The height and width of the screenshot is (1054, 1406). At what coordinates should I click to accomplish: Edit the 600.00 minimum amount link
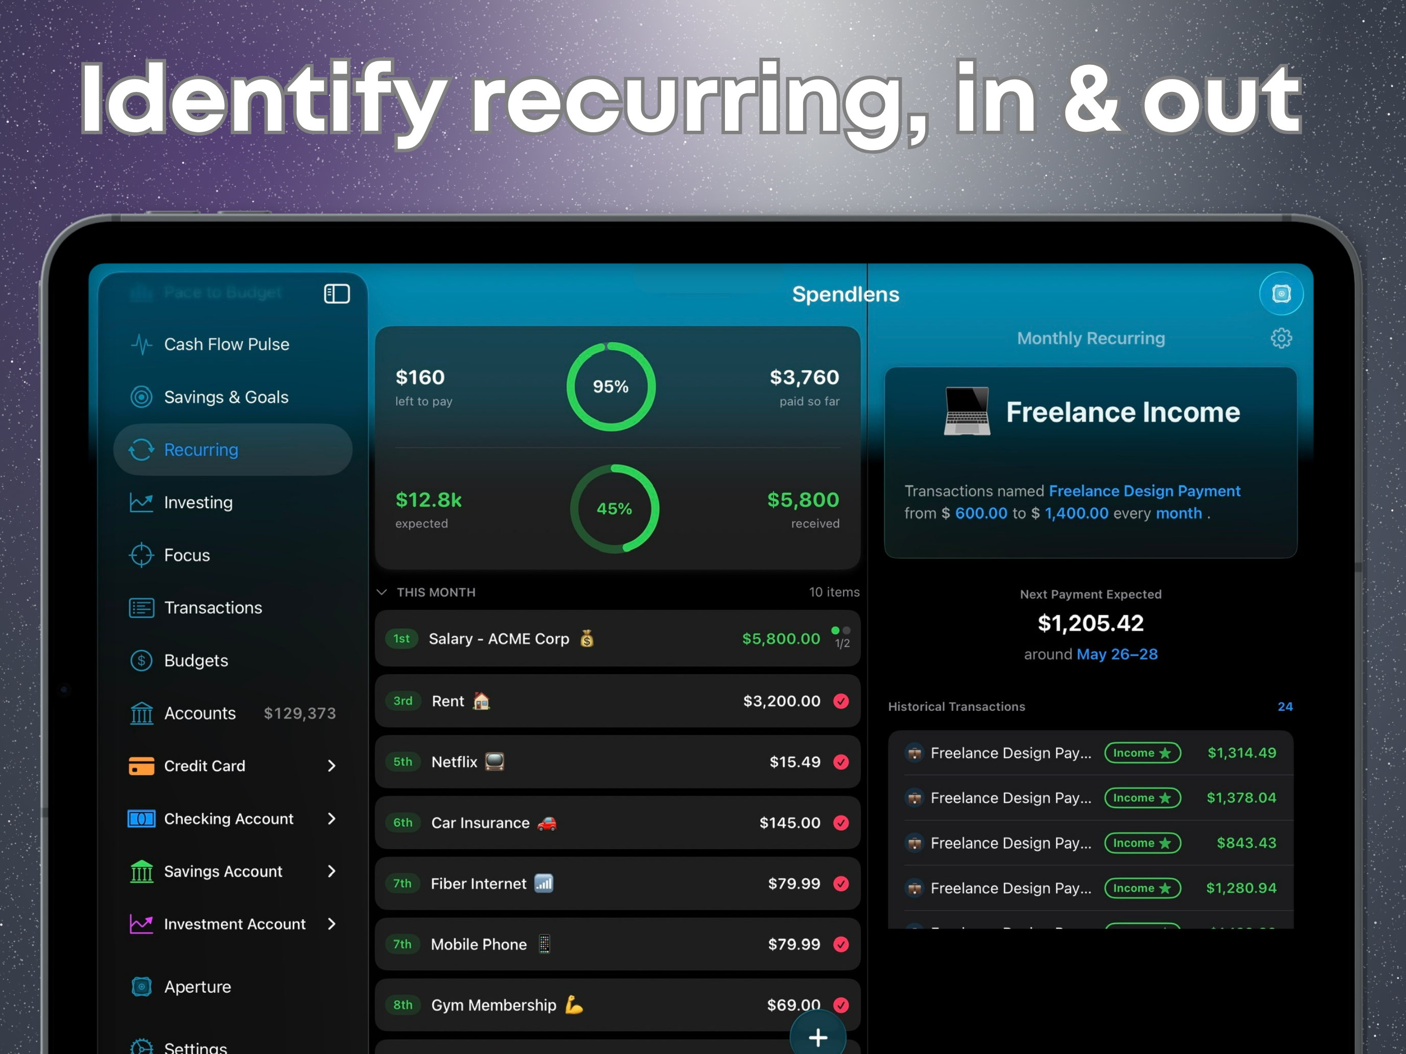(x=981, y=513)
